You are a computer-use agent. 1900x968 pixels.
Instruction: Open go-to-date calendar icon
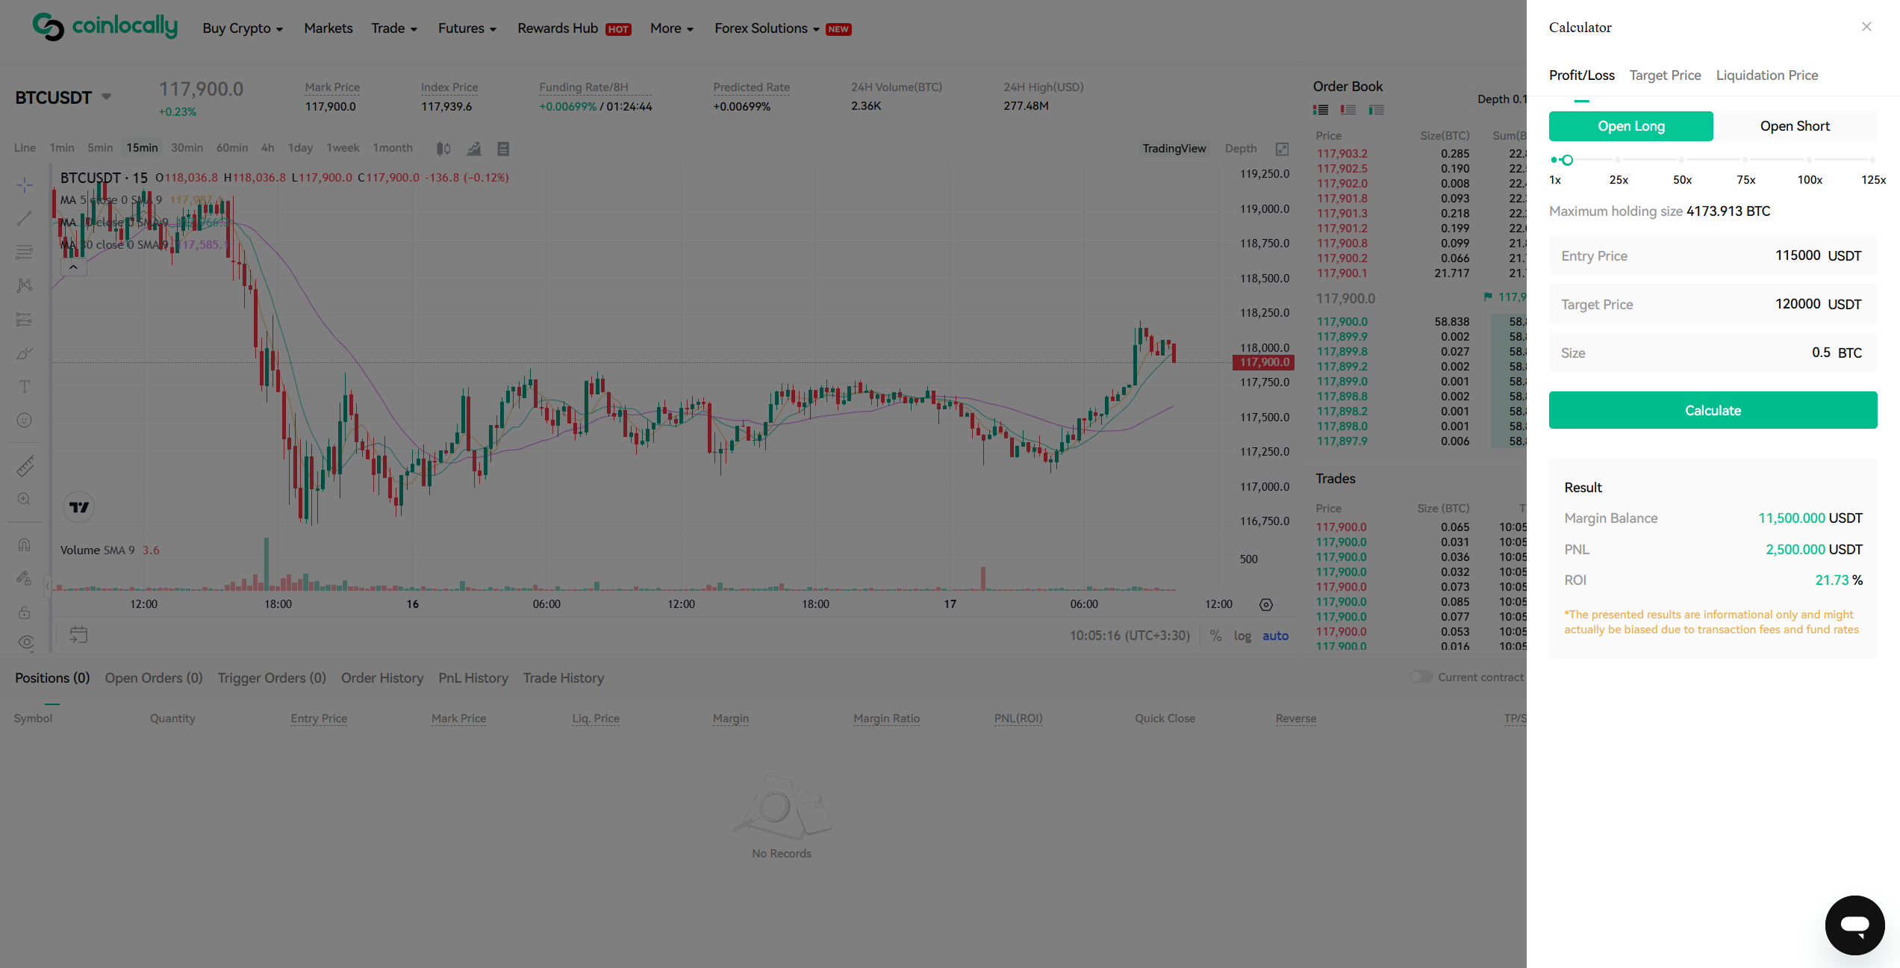pos(78,635)
